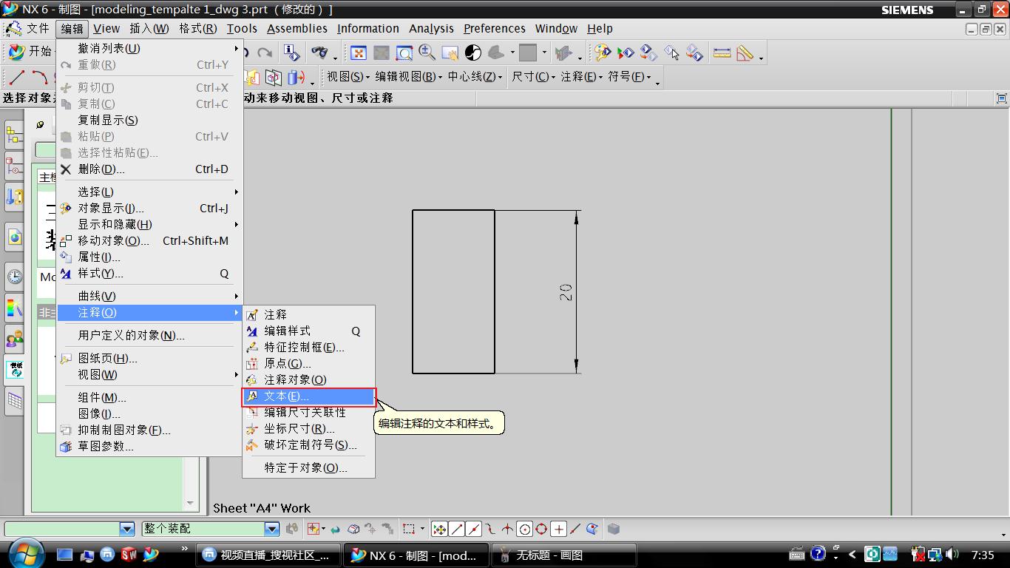1010x568 pixels.
Task: Switch to 视频直播_搜视社区 taskbar window
Action: [268, 555]
